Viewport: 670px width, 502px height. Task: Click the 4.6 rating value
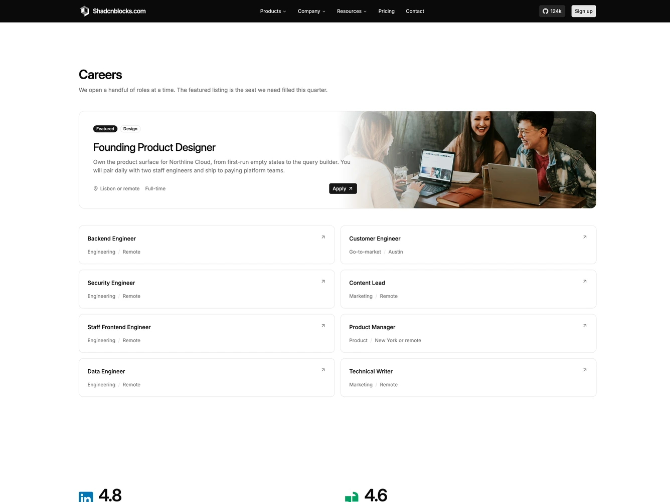pos(376,495)
